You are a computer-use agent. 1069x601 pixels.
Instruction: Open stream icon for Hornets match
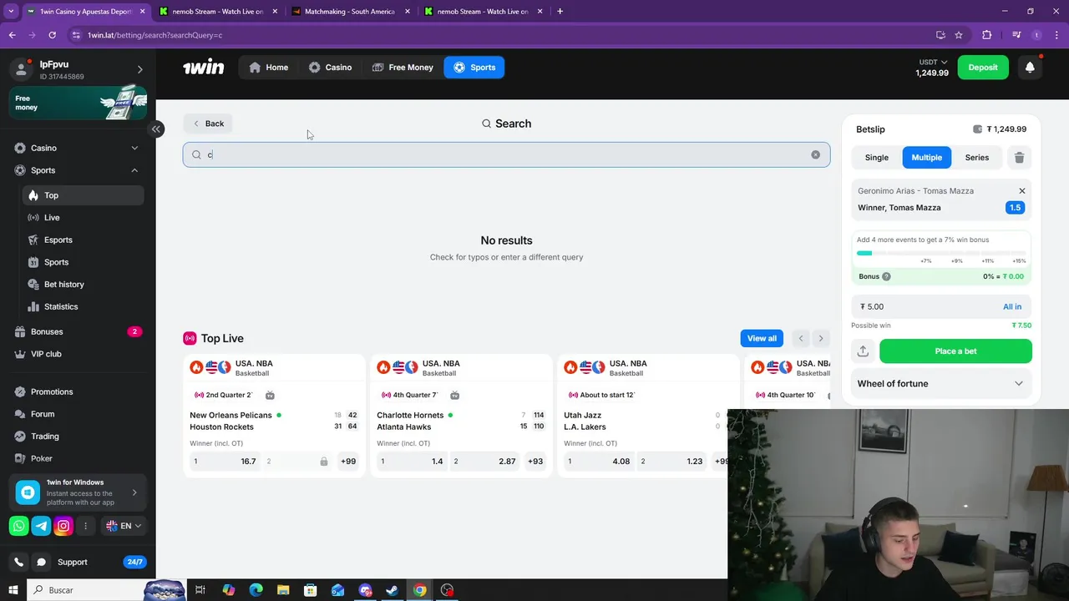pos(453,395)
